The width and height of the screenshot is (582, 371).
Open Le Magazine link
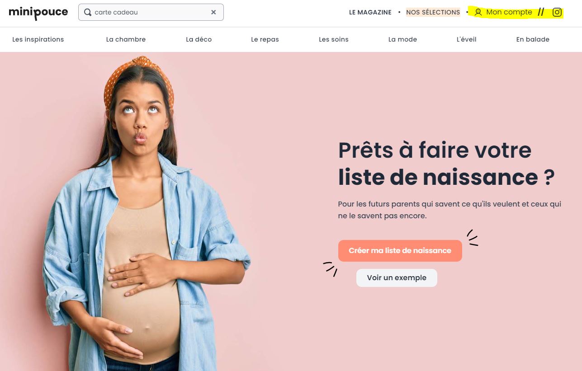tap(370, 12)
